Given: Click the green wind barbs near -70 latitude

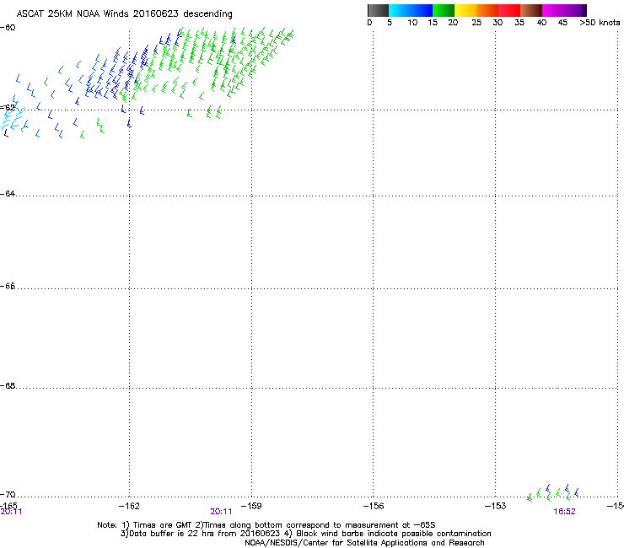Looking at the screenshot, I should click(x=548, y=496).
